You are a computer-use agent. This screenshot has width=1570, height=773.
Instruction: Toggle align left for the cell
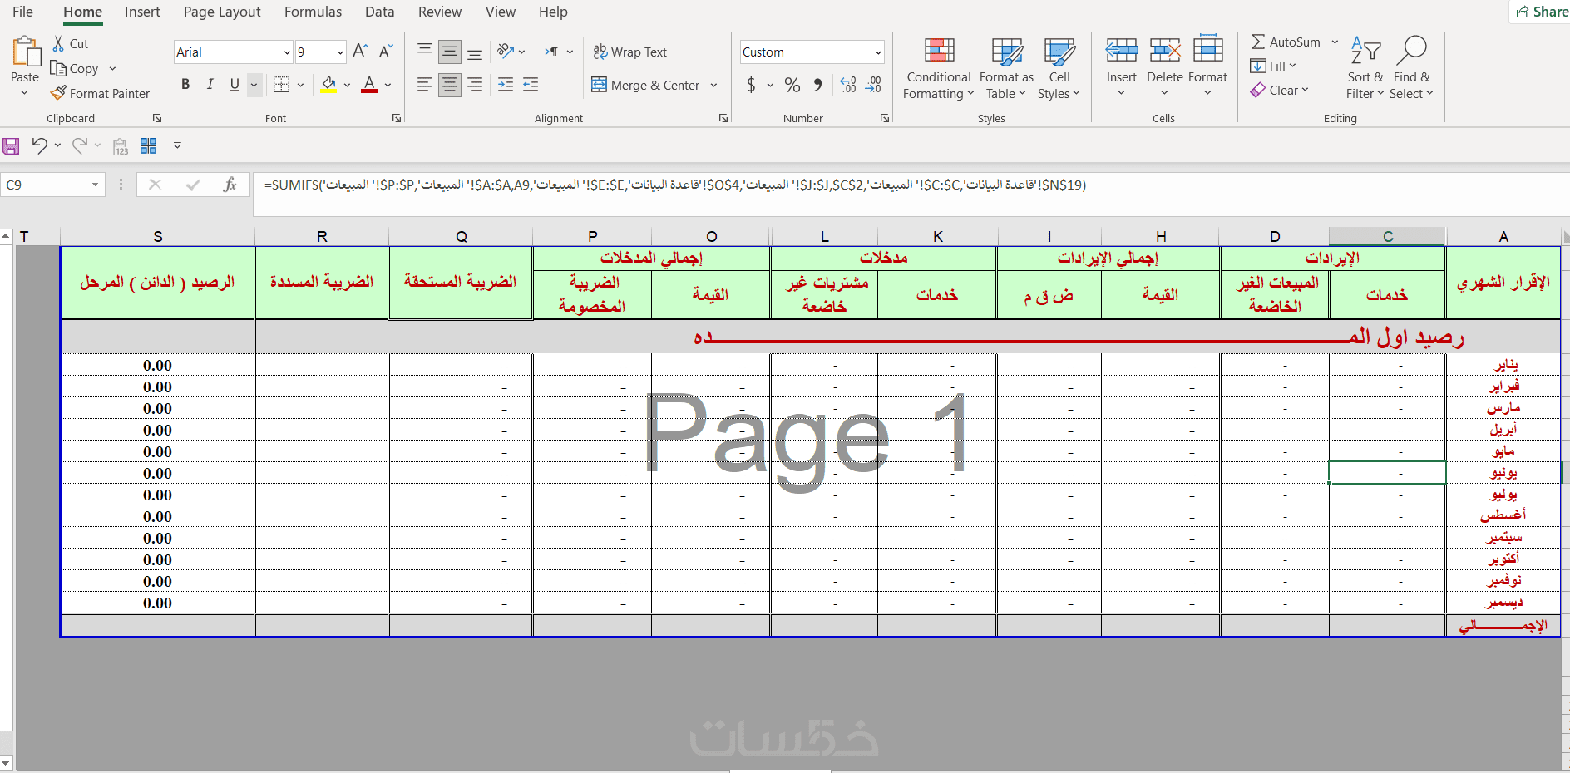[424, 84]
